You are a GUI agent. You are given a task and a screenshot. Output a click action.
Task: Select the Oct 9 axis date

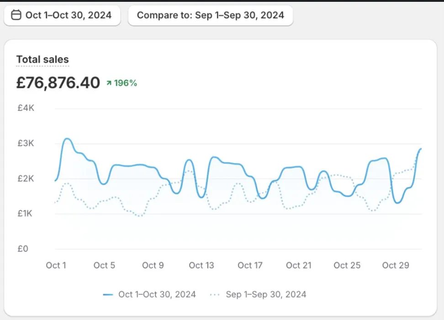click(x=153, y=266)
